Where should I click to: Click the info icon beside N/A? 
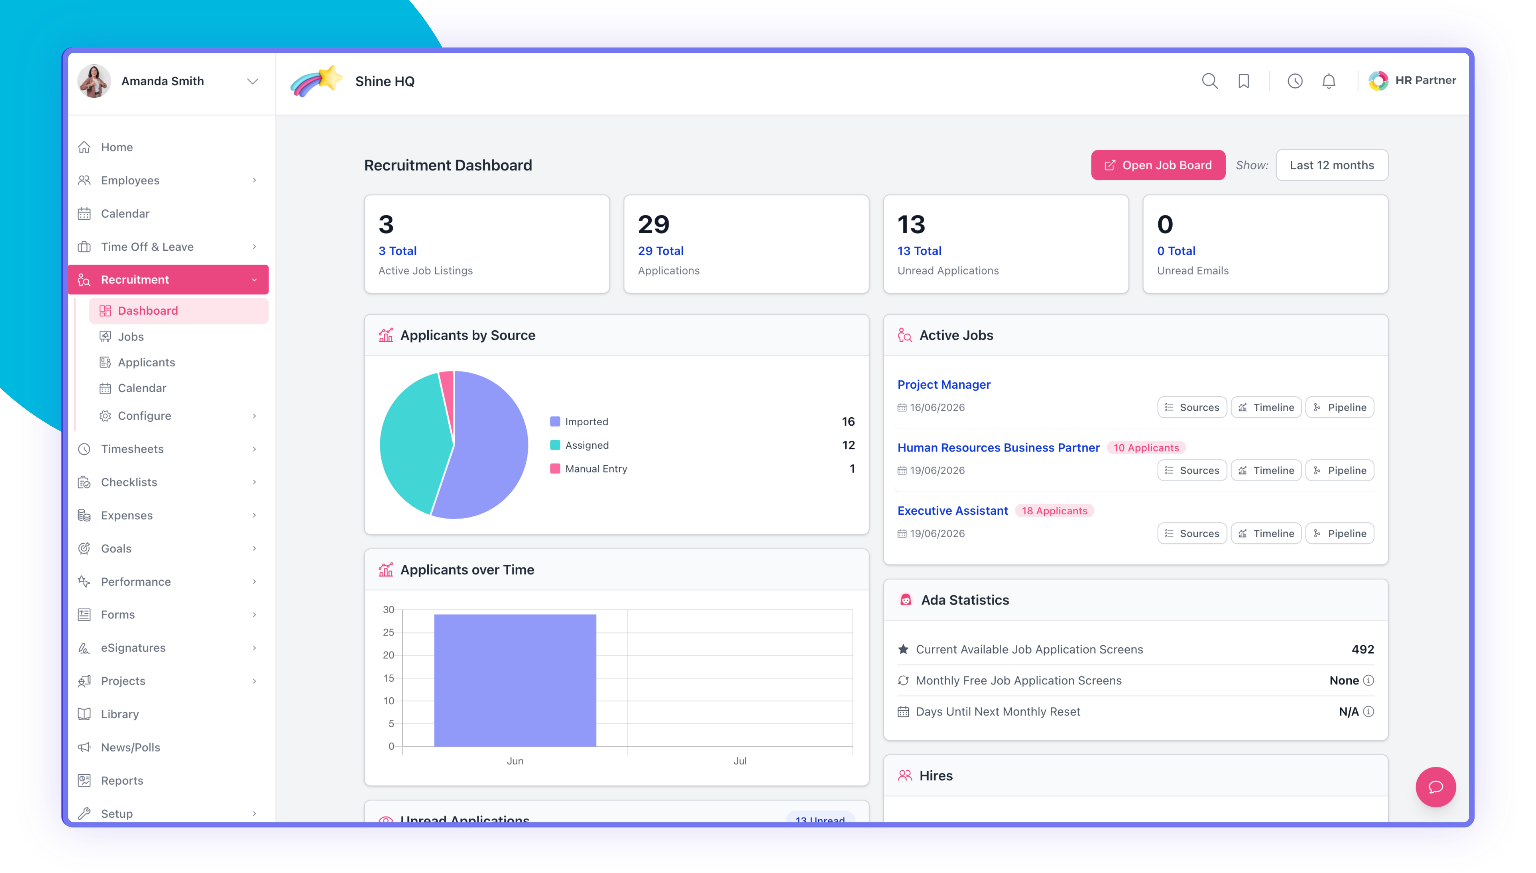coord(1368,711)
